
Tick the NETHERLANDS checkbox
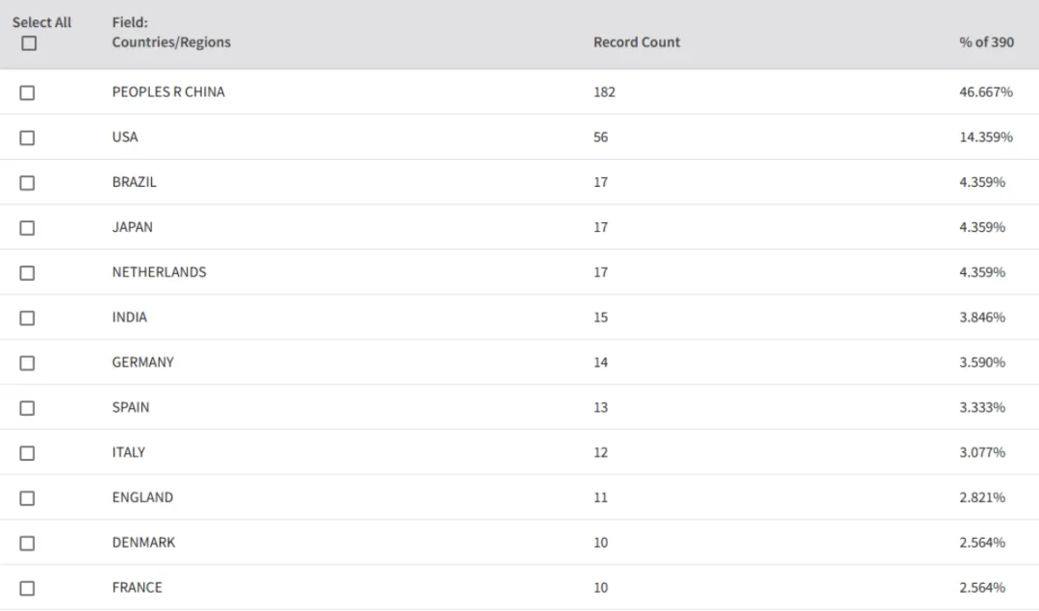pos(27,273)
